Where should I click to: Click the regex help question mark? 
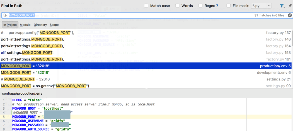[217, 6]
